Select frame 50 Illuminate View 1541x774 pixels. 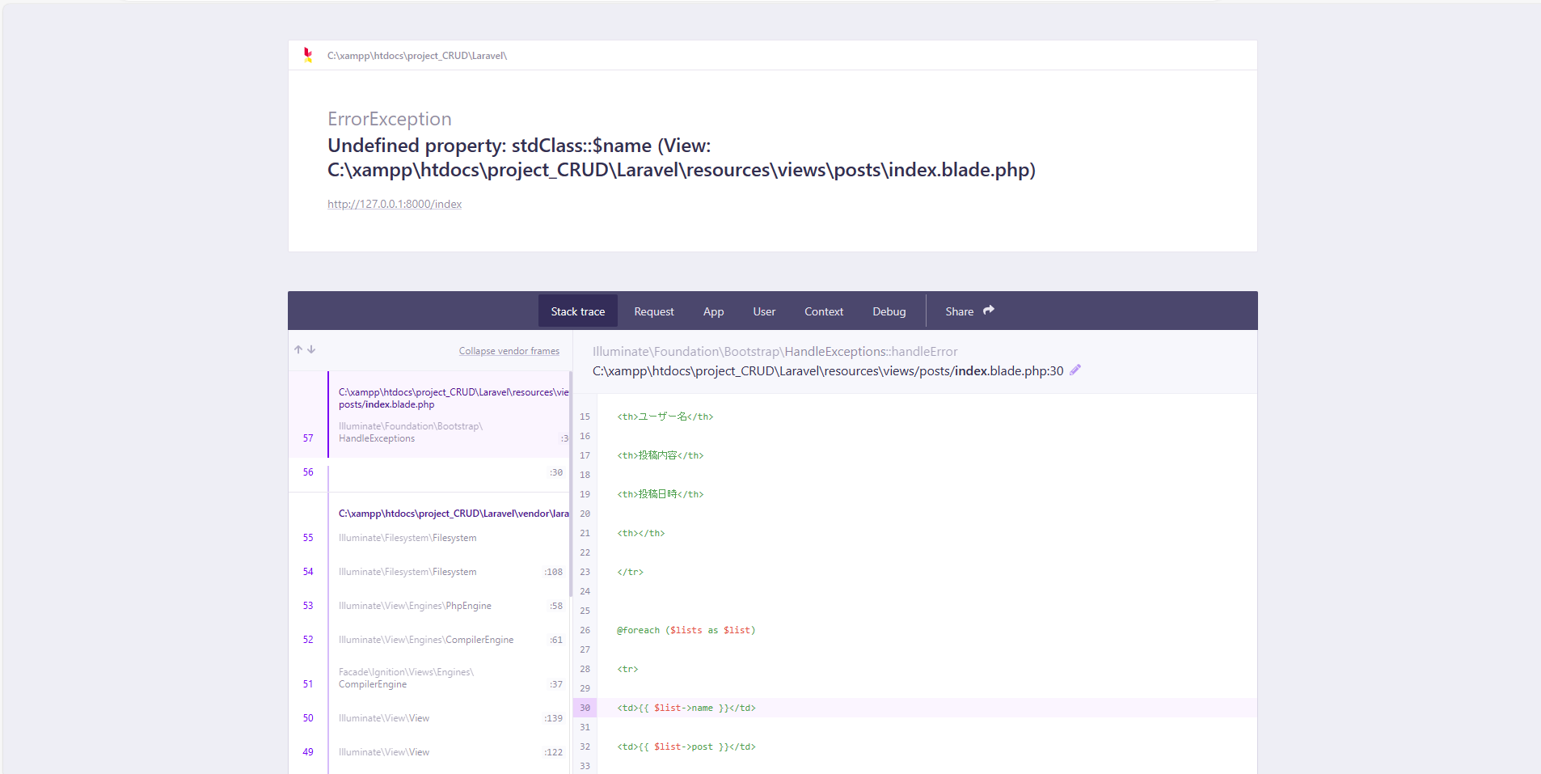[429, 718]
